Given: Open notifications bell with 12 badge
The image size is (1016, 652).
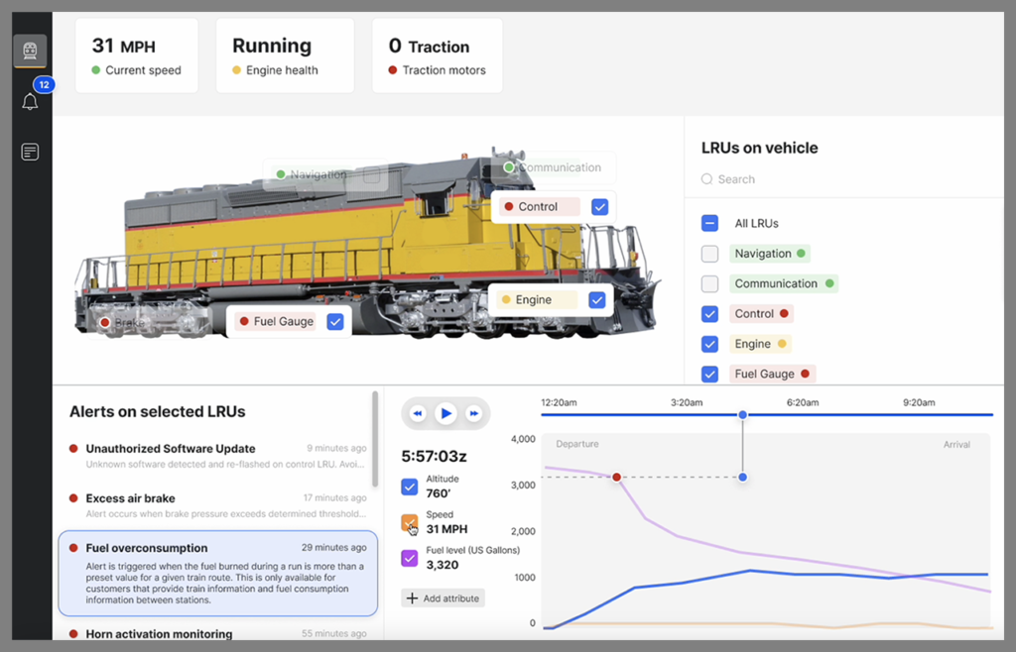Looking at the screenshot, I should (x=30, y=101).
